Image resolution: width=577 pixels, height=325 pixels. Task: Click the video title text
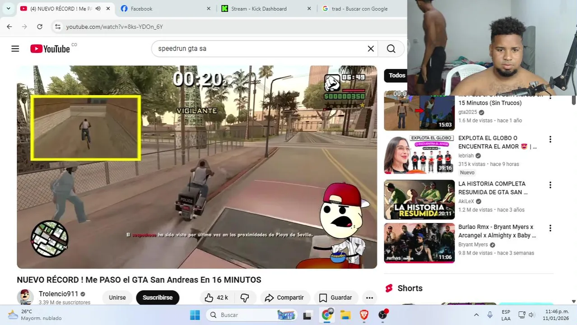click(139, 280)
